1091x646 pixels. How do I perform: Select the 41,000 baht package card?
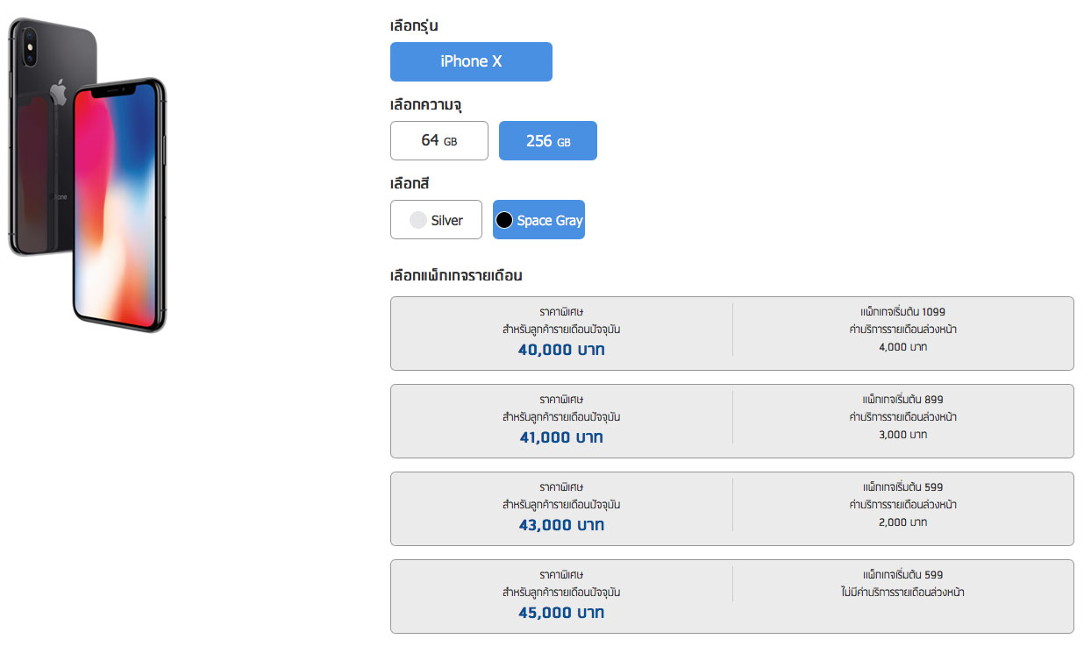[731, 421]
